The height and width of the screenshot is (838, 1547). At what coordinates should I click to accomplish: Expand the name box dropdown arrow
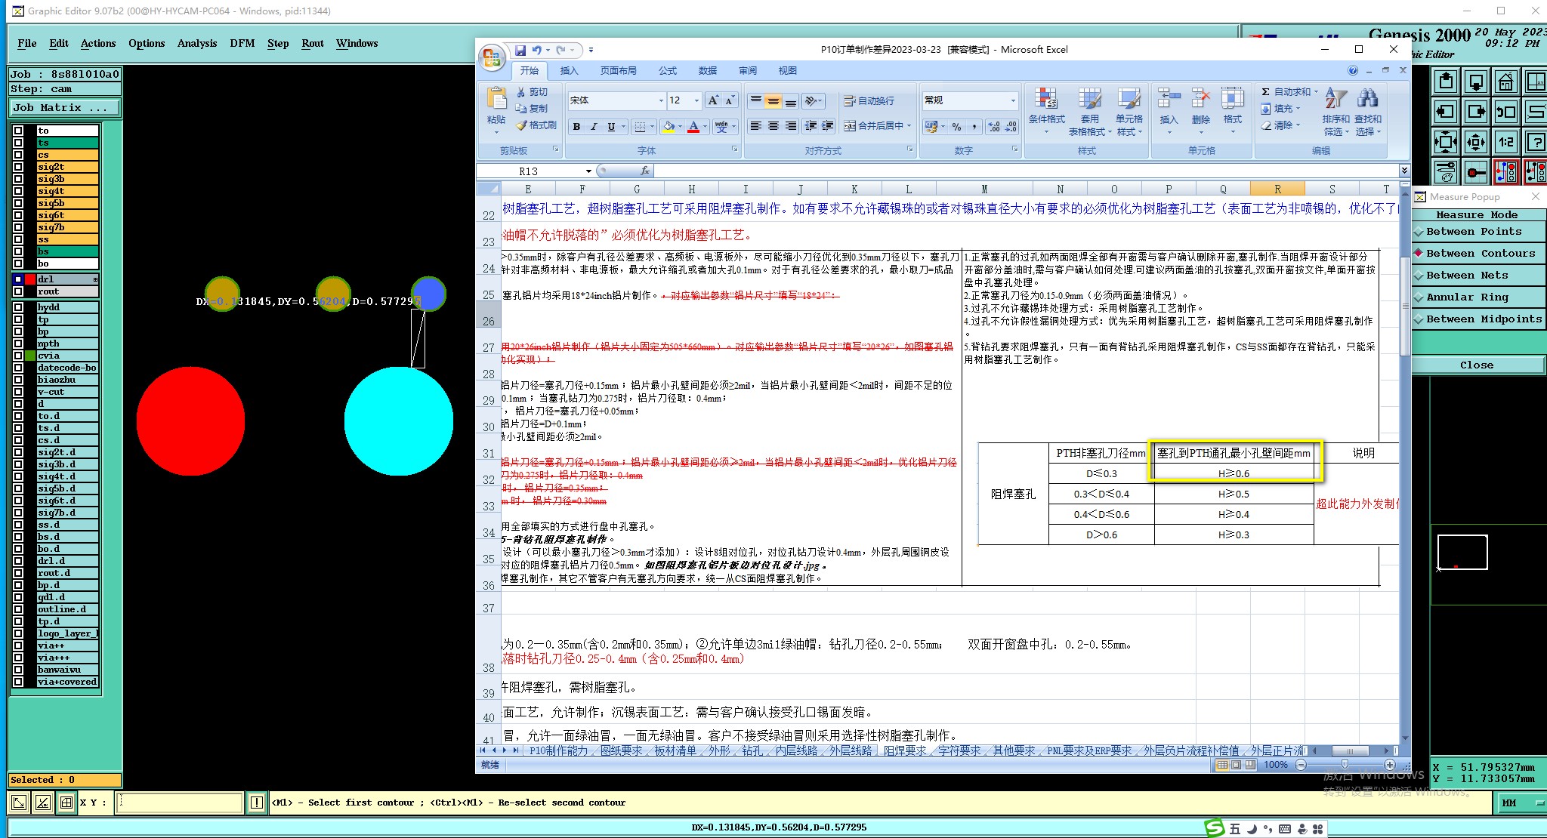pyautogui.click(x=588, y=171)
